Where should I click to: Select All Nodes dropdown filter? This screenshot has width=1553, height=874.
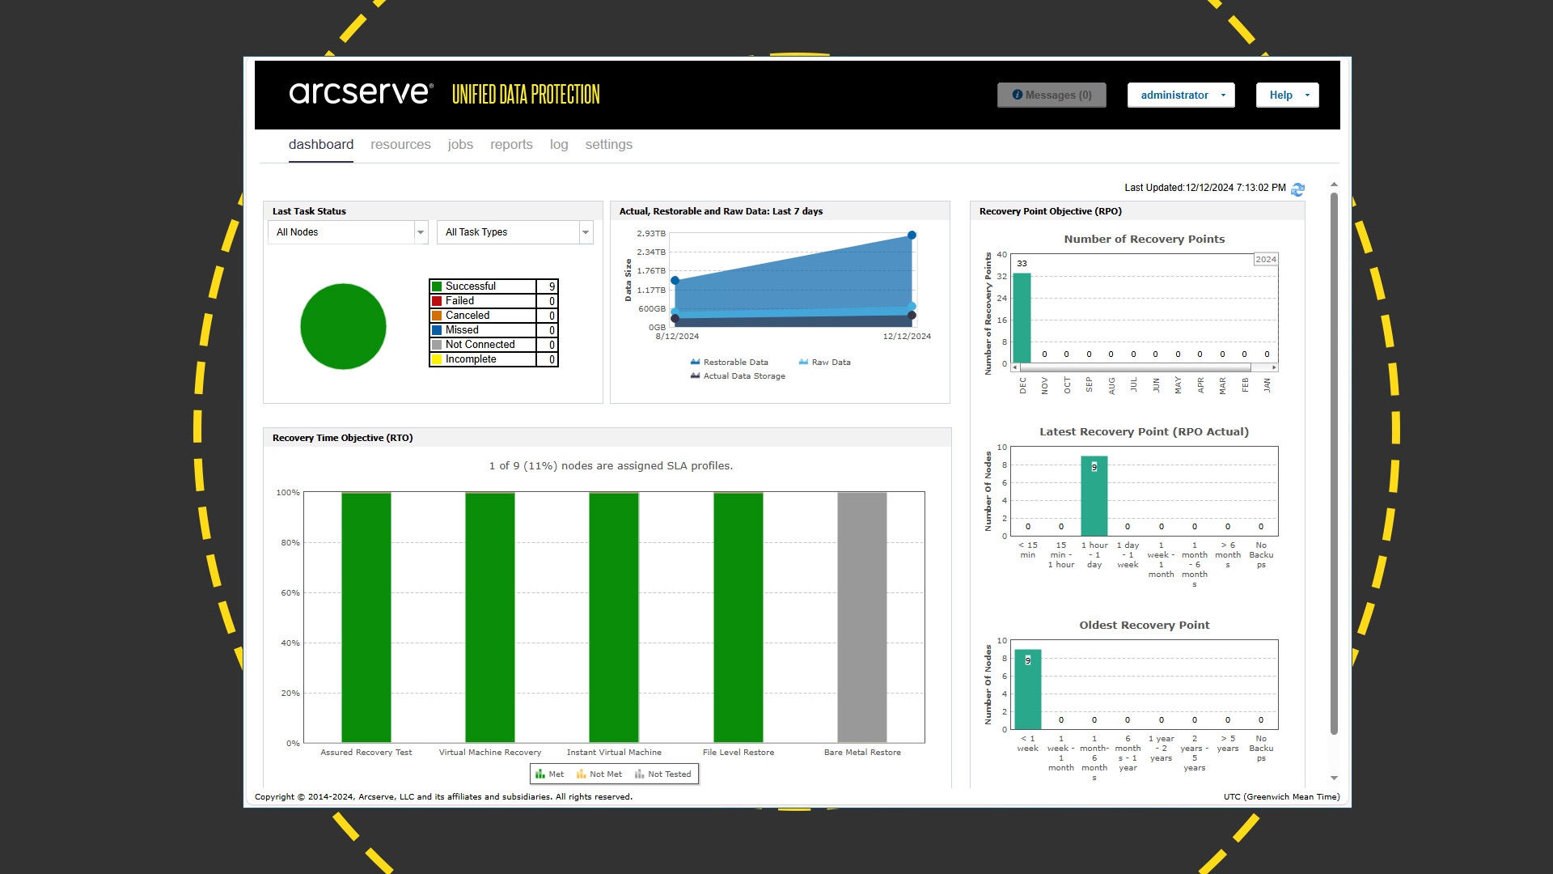(349, 232)
